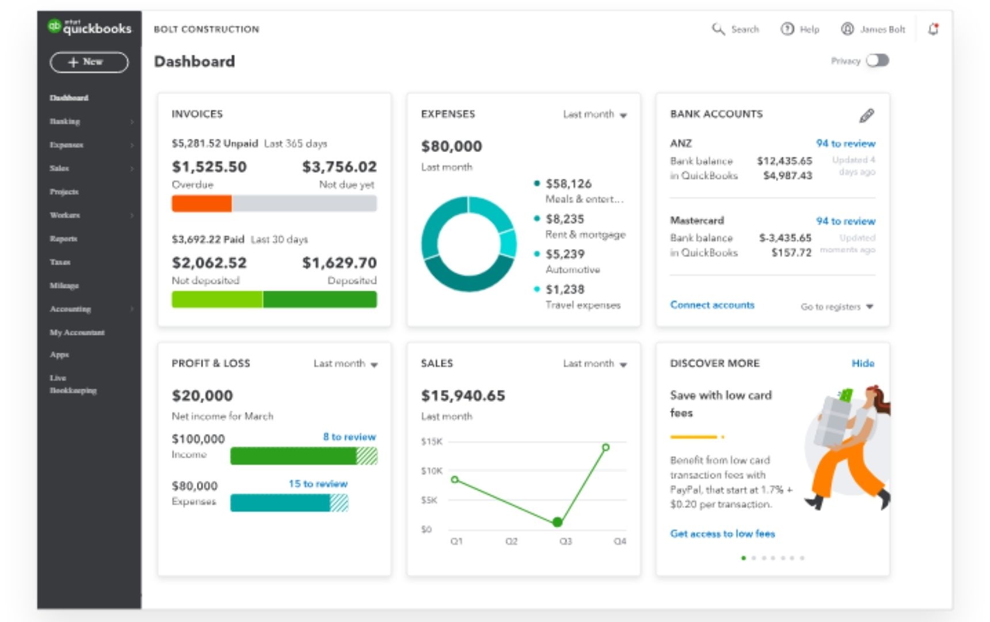Click the $1,238 Travel expenses legend
The width and height of the screenshot is (990, 622).
point(577,297)
